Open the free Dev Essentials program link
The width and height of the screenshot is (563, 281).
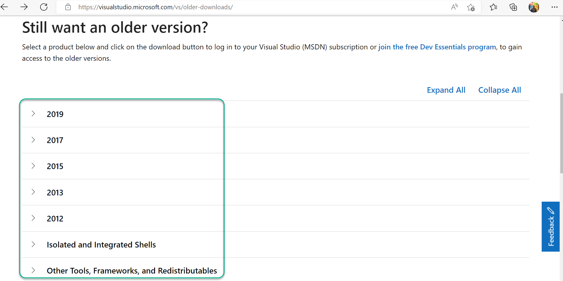(437, 47)
